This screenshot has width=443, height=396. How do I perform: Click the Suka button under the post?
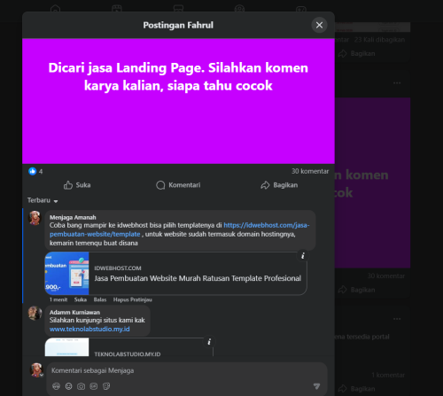77,185
